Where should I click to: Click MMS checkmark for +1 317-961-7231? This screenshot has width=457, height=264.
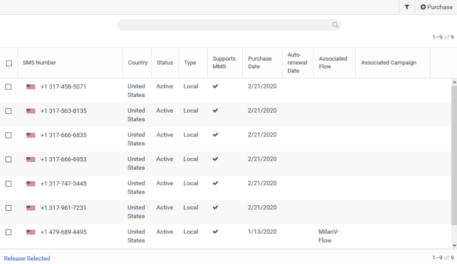click(215, 208)
